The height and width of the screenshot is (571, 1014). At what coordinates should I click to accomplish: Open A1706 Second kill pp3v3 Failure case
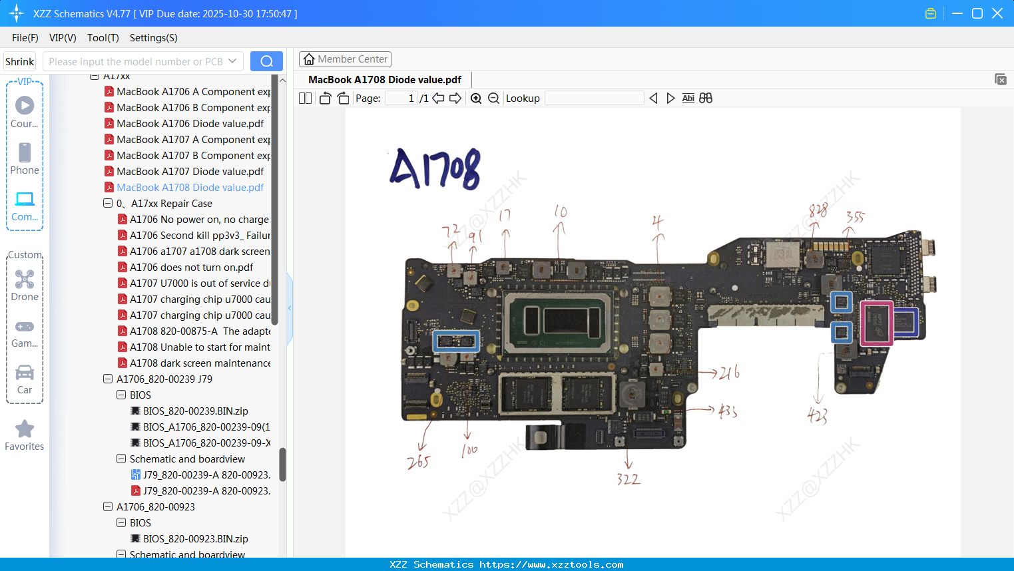(194, 236)
